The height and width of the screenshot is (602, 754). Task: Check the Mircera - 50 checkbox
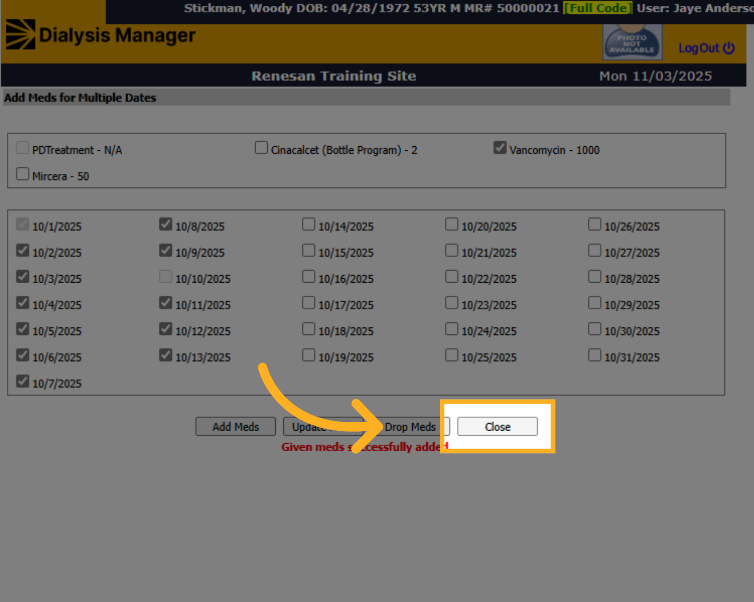pyautogui.click(x=23, y=174)
